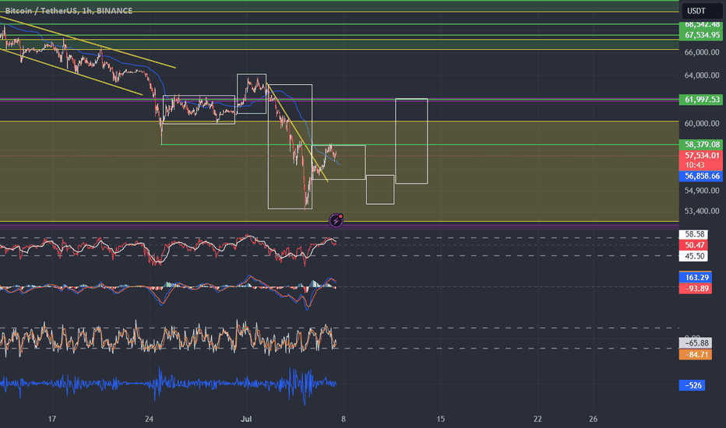Click the date label 17 on time axis
This screenshot has height=428, width=726.
click(x=52, y=419)
